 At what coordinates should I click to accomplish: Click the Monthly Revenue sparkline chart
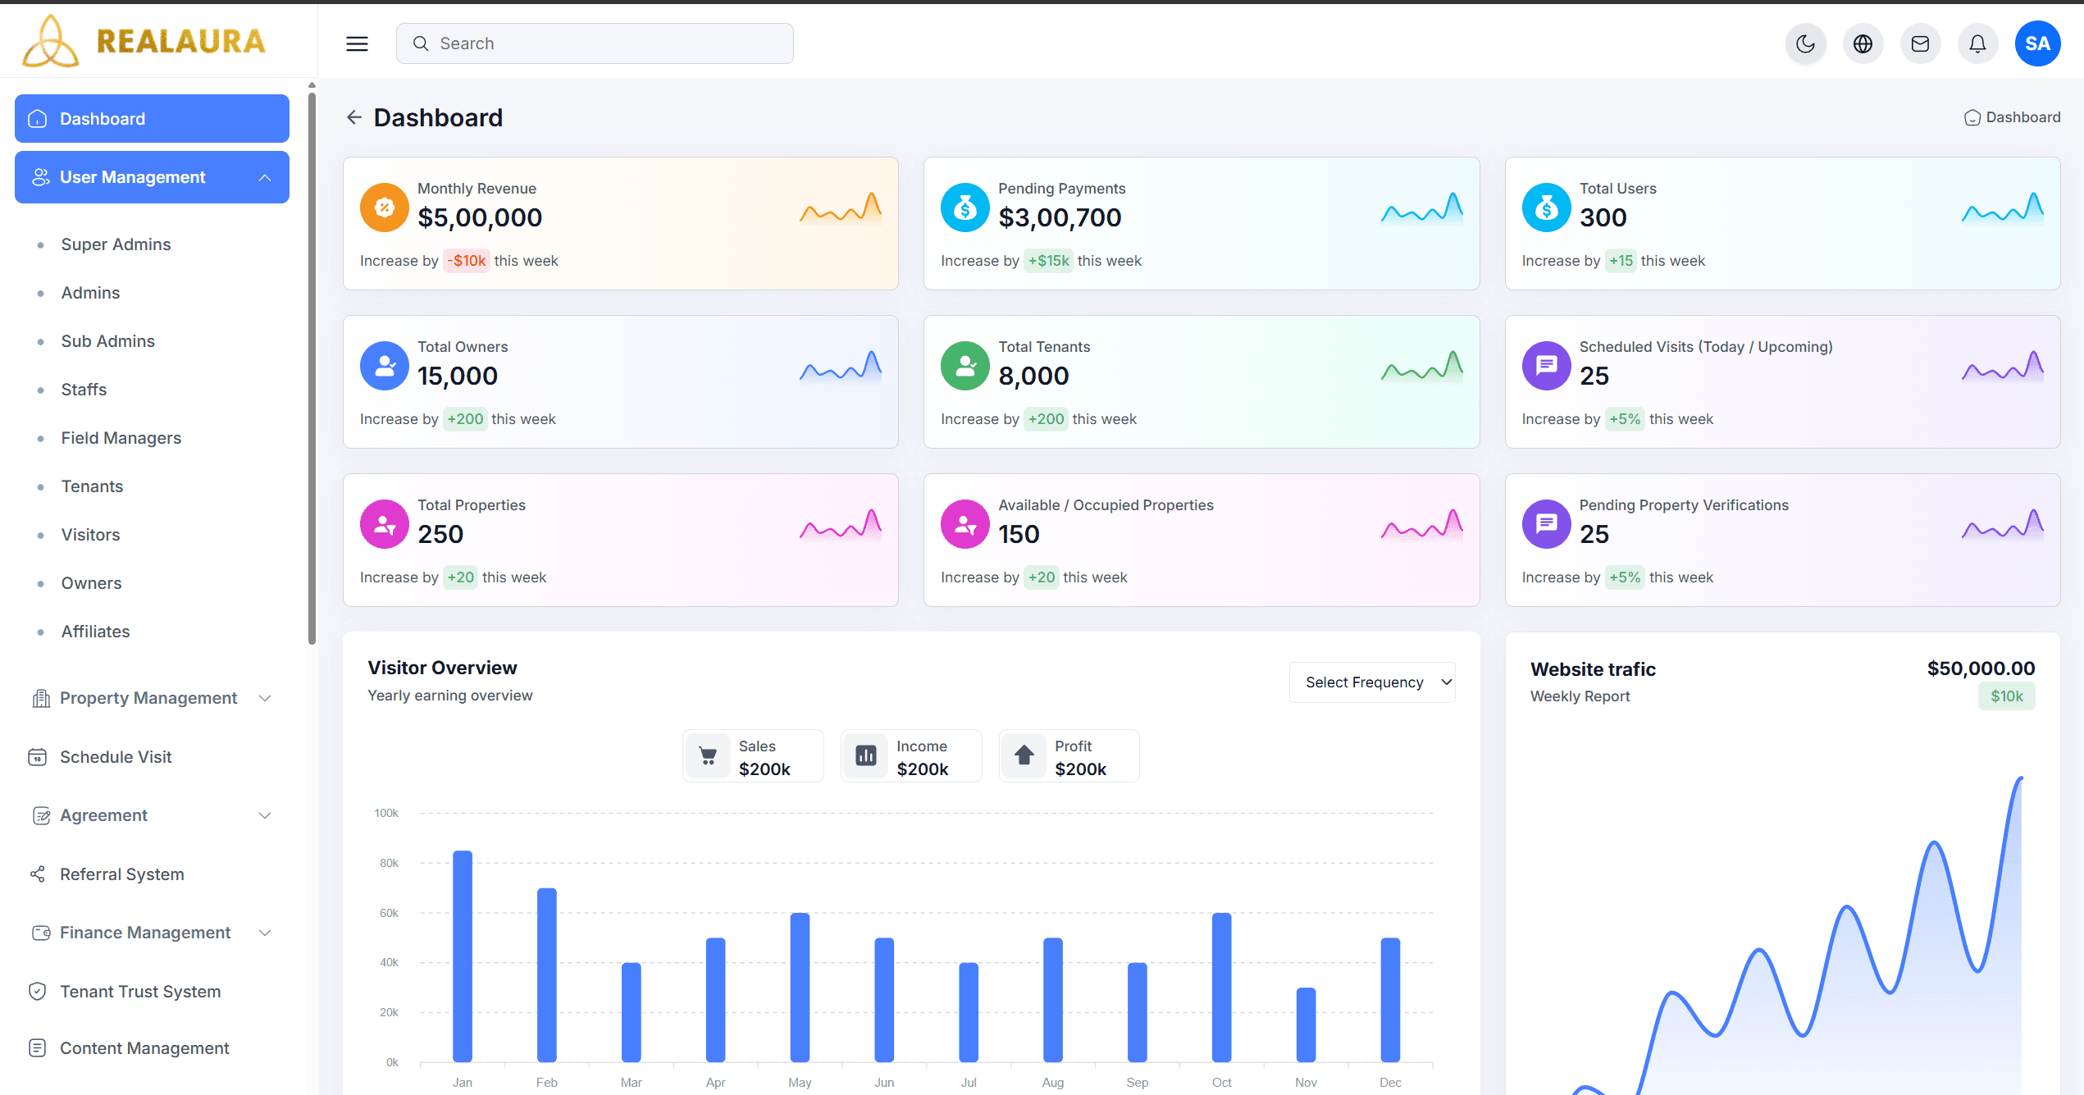(841, 208)
